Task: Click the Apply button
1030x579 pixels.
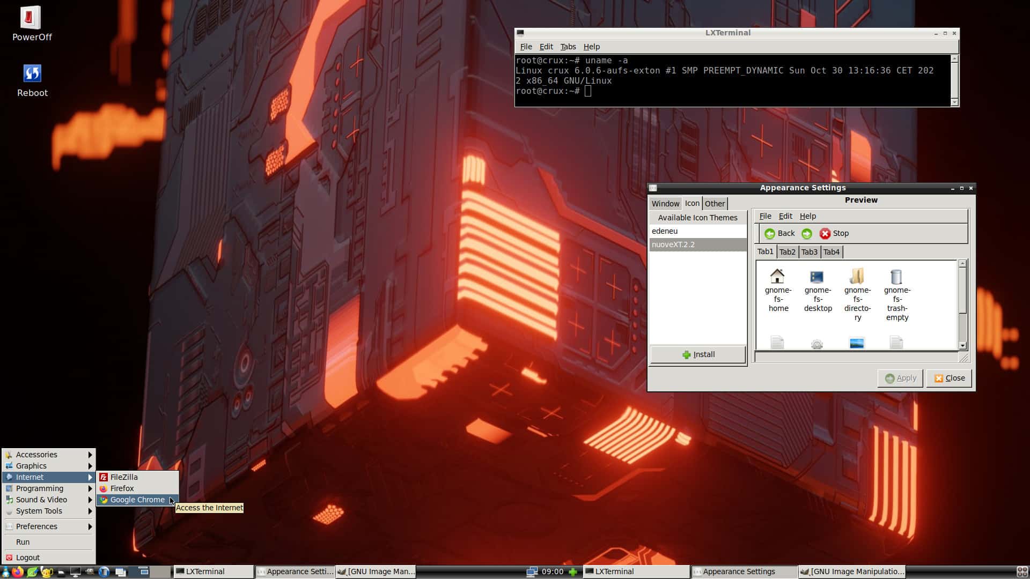Action: (900, 378)
